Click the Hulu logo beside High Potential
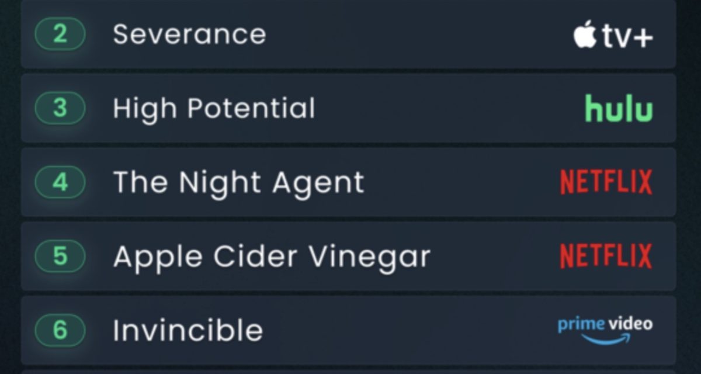Viewport: 701px width, 374px height. pyautogui.click(x=619, y=109)
